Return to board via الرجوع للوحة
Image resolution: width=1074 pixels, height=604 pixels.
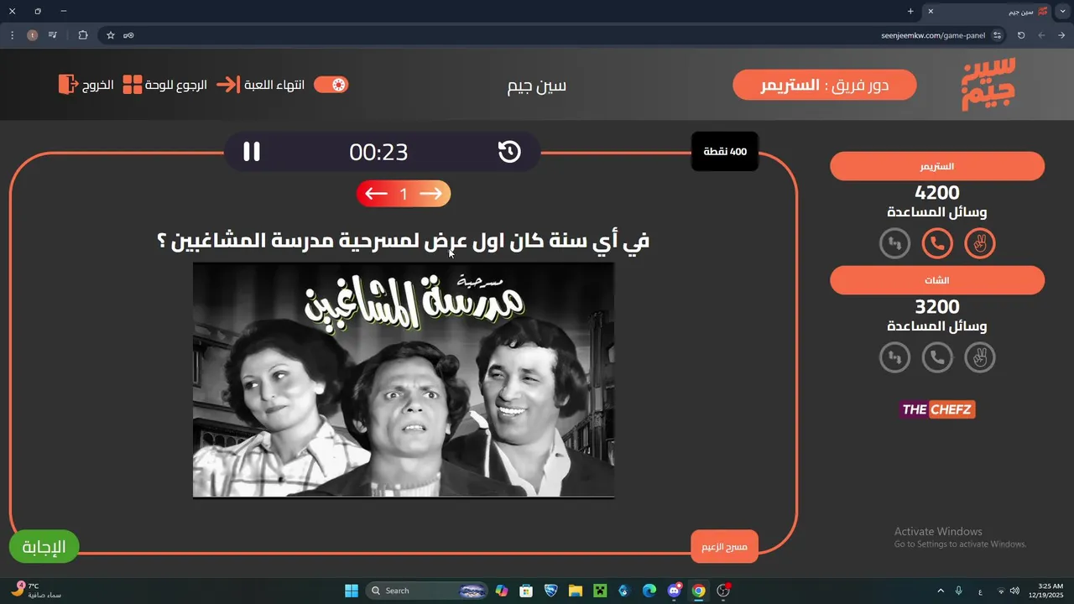coord(165,85)
